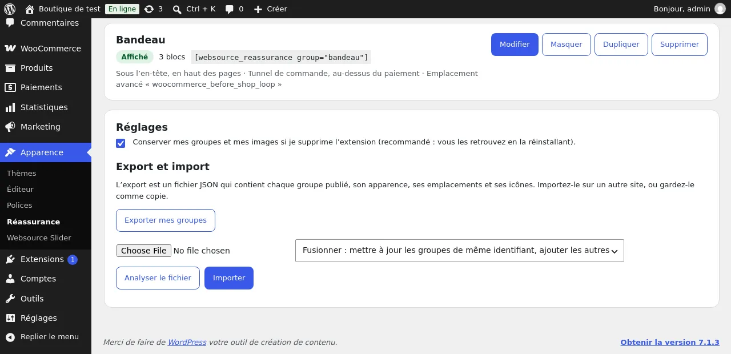
Task: Click the plus icon next to Créer
Action: (x=258, y=9)
